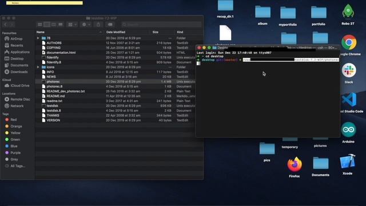Expand the 78 folder disclosure triangle
The image size is (366, 206).
tap(38, 38)
